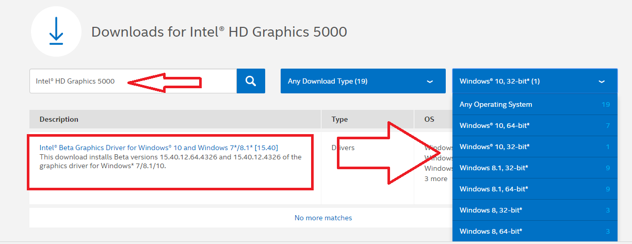Image resolution: width=632 pixels, height=244 pixels.
Task: Choose Windows 8.1, 64-bit option
Action: (534, 189)
